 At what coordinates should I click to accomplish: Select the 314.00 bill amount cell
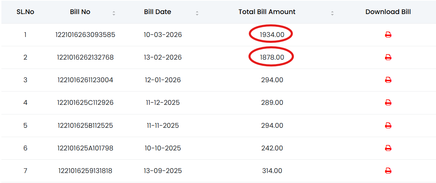click(272, 171)
